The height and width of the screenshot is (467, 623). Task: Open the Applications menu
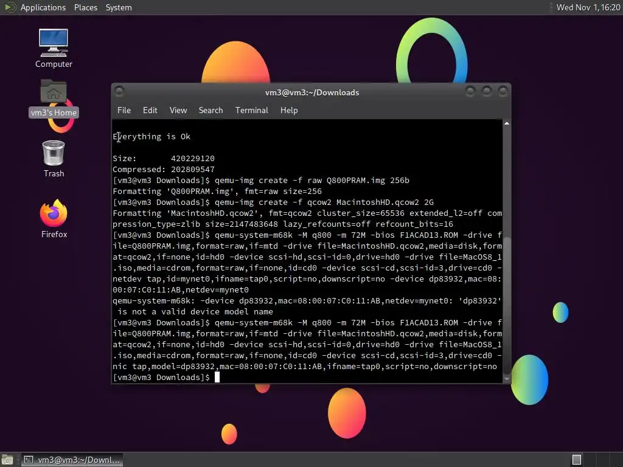(43, 7)
